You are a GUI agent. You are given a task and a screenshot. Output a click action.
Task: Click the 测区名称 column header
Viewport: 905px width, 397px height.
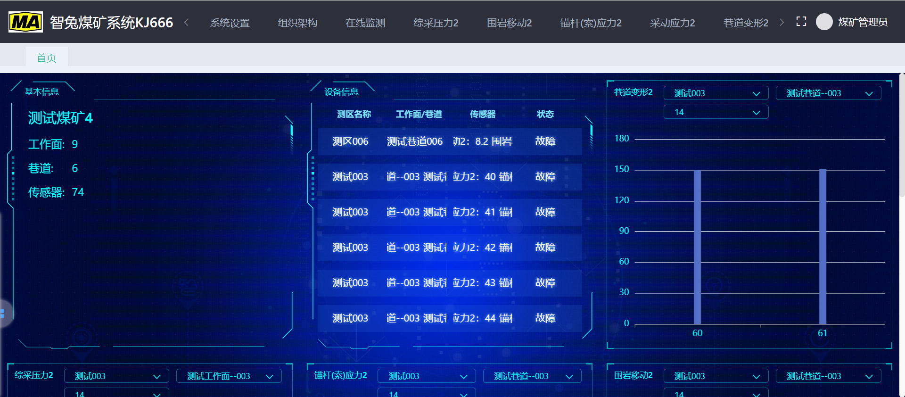pyautogui.click(x=354, y=114)
